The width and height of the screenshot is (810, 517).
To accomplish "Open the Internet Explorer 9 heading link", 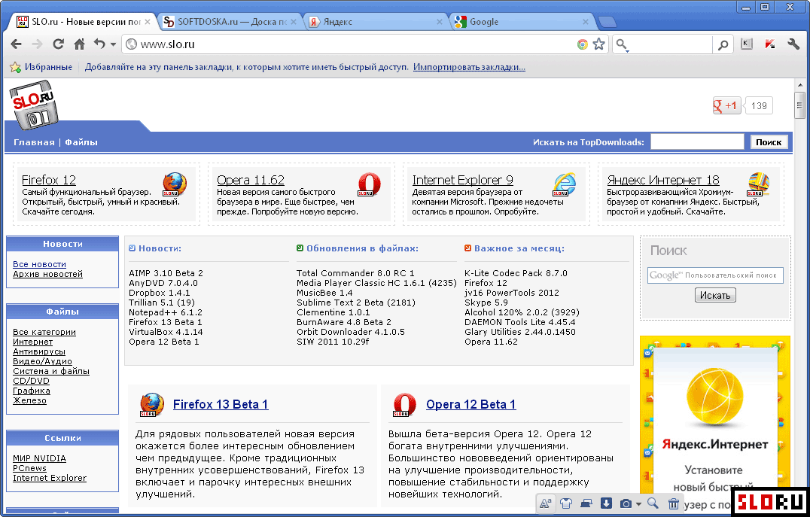I will click(x=462, y=180).
